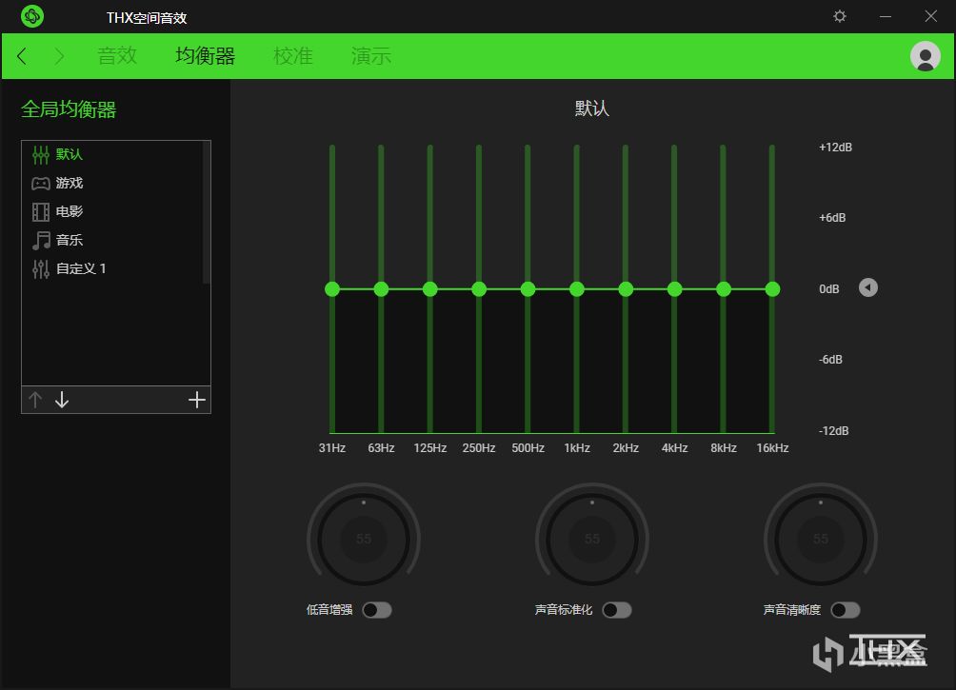Turn on the 声音标准化 toggle

tap(616, 610)
